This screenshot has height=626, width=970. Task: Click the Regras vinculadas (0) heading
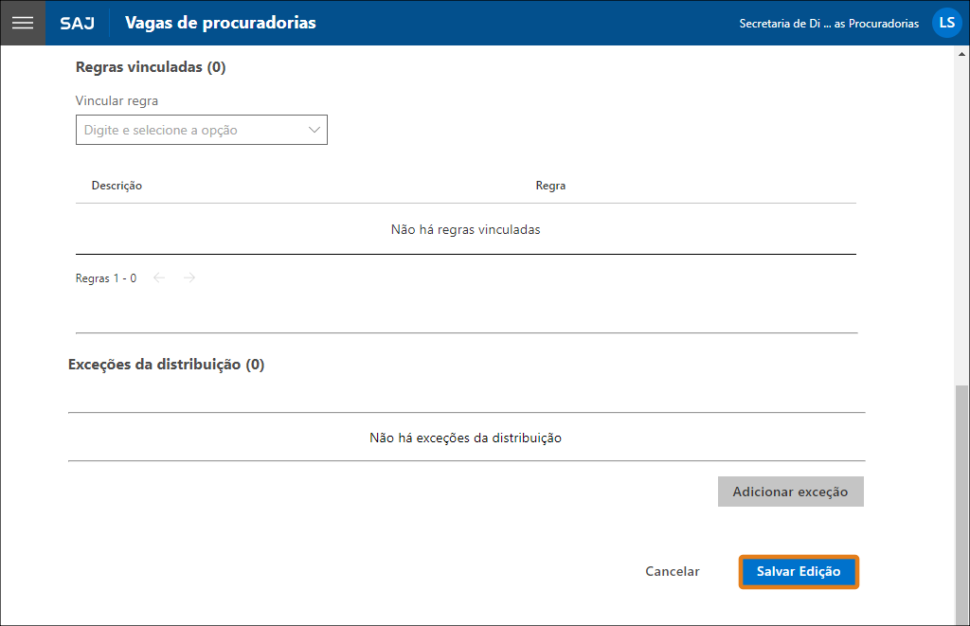tap(151, 67)
